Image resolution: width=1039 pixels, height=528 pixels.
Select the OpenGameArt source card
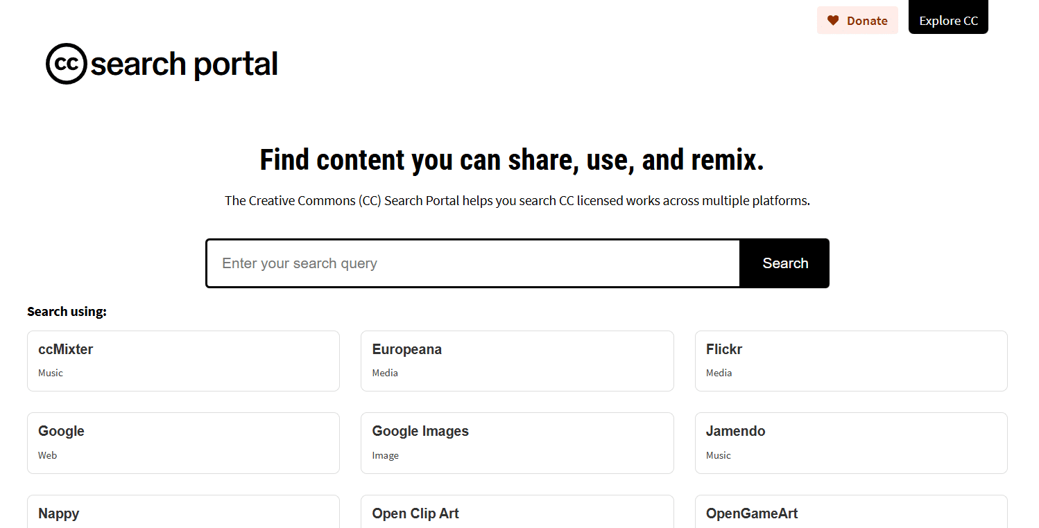pyautogui.click(x=851, y=512)
